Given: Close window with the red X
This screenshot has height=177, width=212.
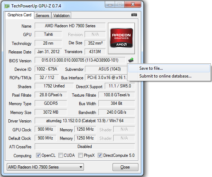Looking at the screenshot, I should click(133, 5).
